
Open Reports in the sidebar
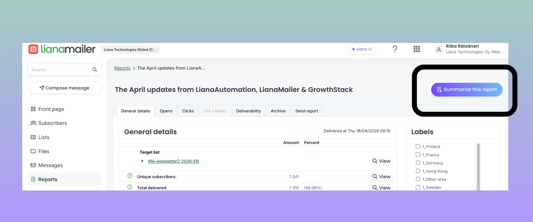[64, 179]
